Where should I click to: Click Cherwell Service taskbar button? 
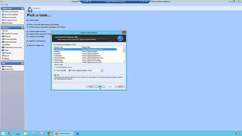tap(64, 133)
